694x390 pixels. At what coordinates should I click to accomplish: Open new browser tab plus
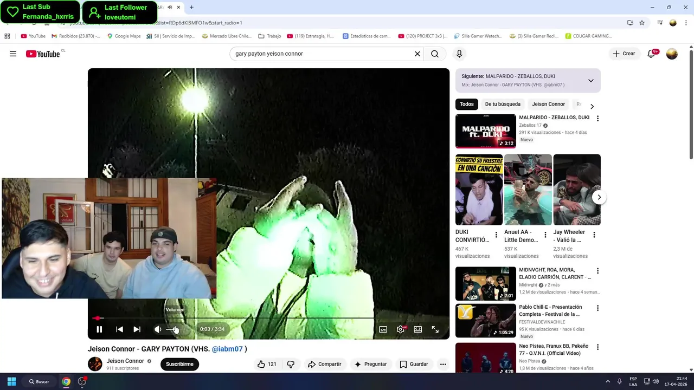(x=191, y=7)
